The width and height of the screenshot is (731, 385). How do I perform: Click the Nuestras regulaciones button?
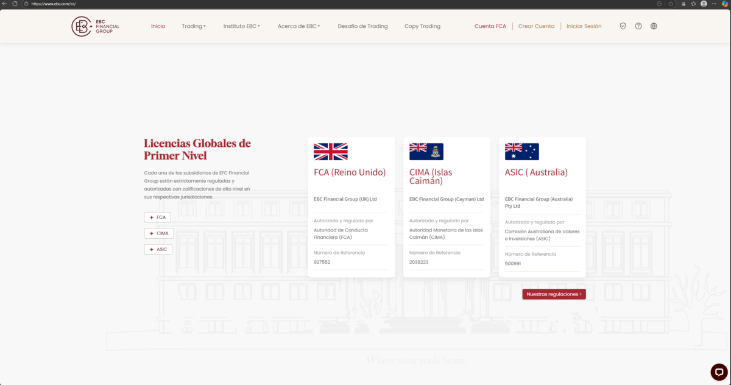(x=554, y=294)
